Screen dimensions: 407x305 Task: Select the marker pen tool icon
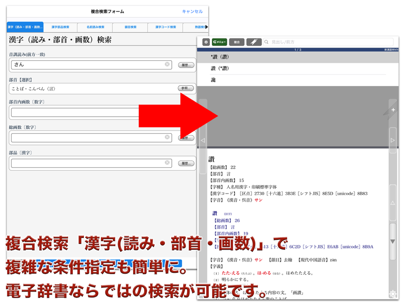254,42
